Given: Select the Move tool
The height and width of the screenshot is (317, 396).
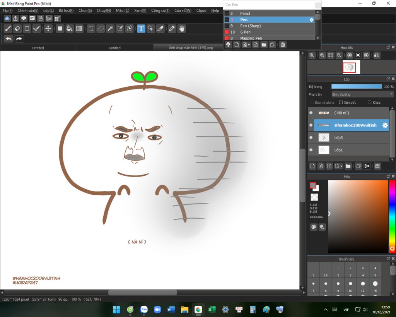Looking at the screenshot, I should 48,29.
